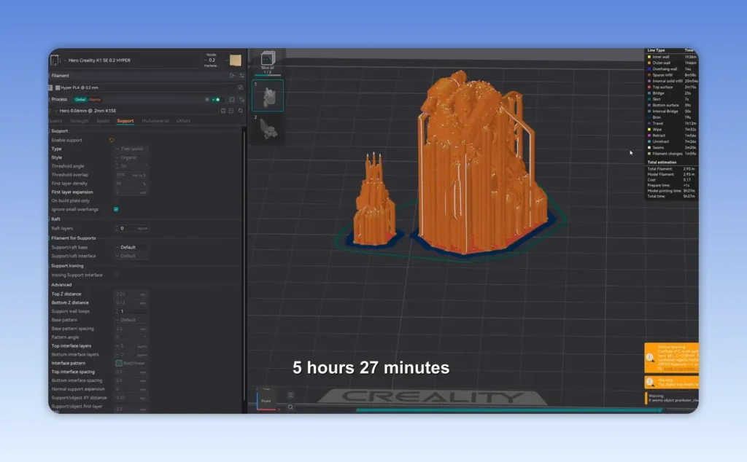
Task: Click the Serious warning notification icon
Action: [x=650, y=358]
